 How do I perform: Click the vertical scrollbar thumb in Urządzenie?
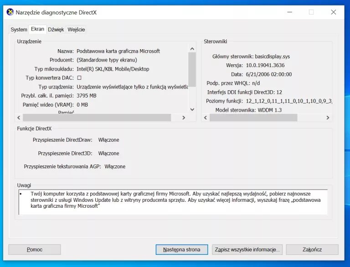192,69
